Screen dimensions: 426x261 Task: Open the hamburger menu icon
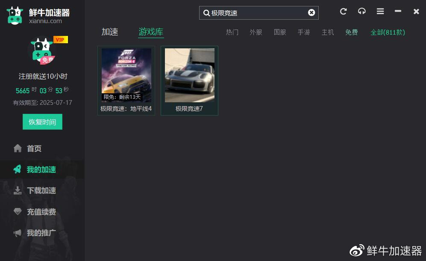pyautogui.click(x=380, y=11)
